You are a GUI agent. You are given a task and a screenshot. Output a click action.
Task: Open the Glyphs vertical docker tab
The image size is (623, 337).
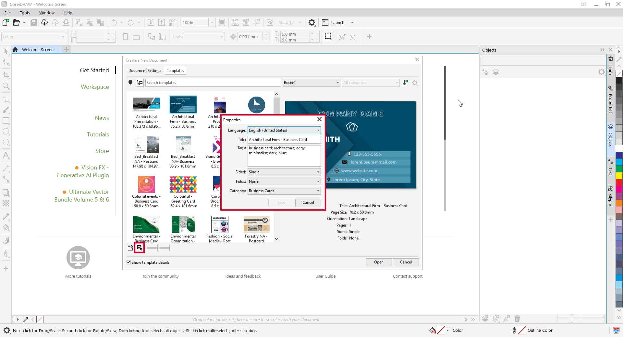(610, 196)
